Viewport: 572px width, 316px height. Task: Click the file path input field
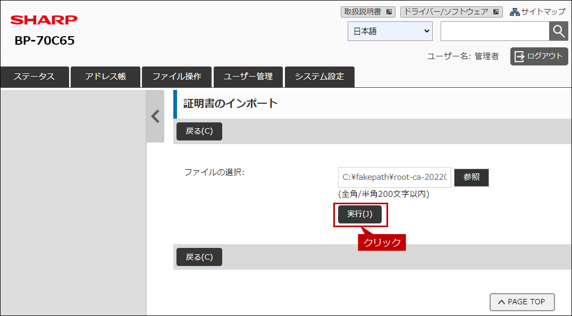(x=394, y=177)
